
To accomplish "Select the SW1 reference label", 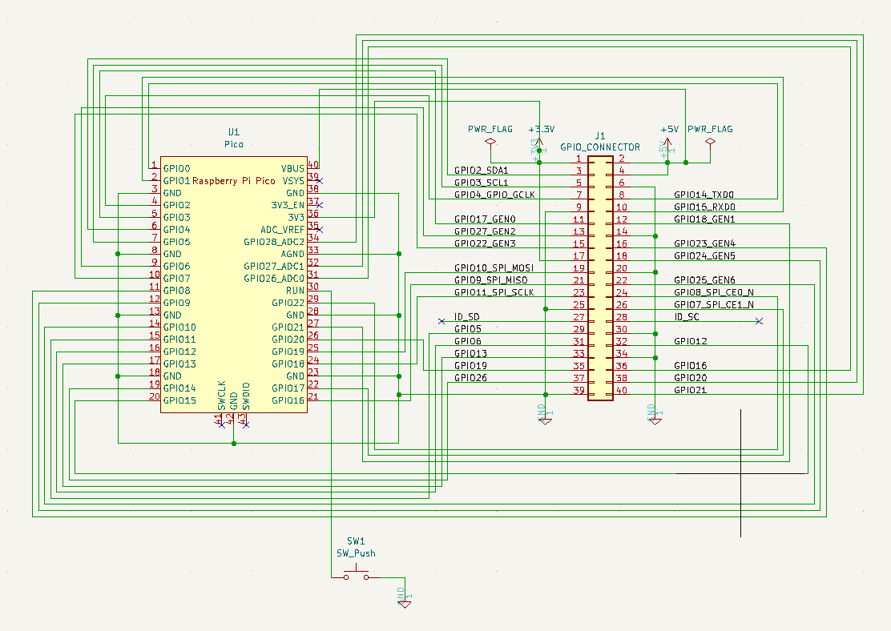I will (356, 541).
